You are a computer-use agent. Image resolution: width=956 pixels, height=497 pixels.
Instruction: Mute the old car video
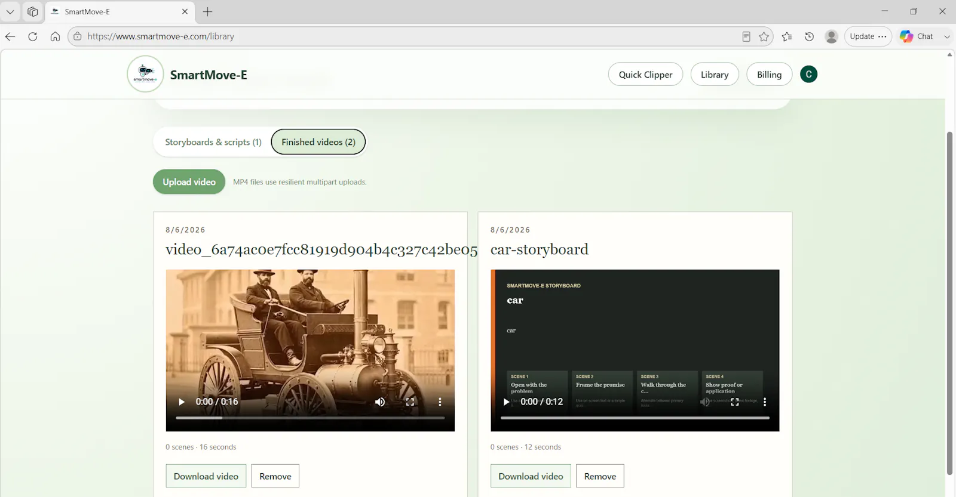[380, 402]
